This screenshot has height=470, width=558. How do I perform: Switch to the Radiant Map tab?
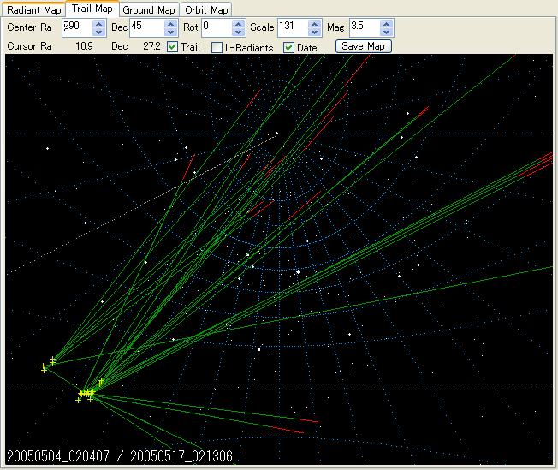click(x=34, y=9)
